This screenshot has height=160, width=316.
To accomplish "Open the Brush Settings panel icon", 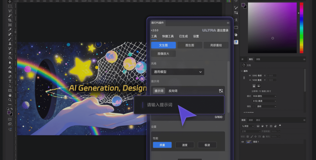I will [x=236, y=8].
